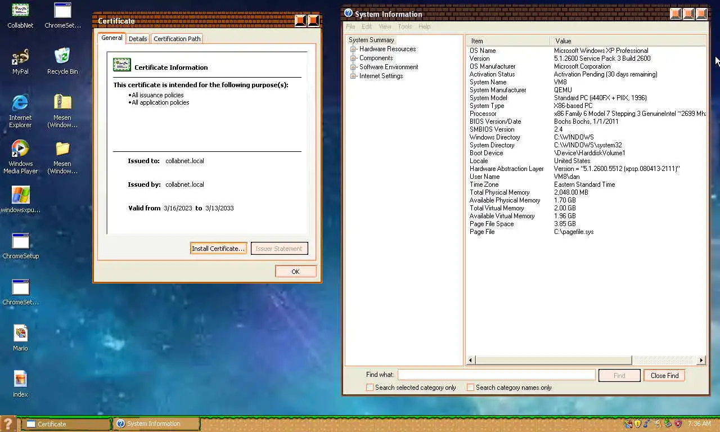Click the Item column header

tap(507, 41)
